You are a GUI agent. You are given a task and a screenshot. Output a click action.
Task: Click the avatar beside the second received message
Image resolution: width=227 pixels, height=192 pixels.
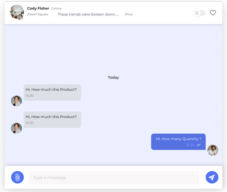point(17,128)
